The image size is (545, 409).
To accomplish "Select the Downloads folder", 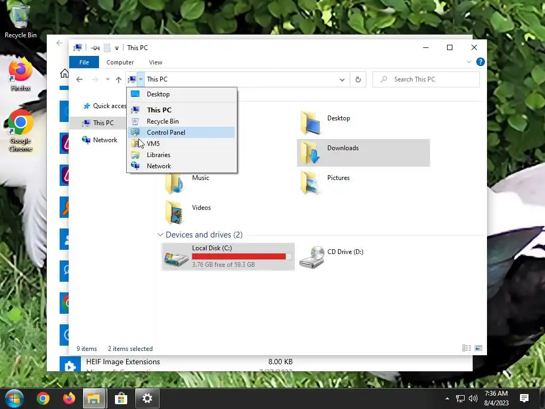I will (363, 152).
